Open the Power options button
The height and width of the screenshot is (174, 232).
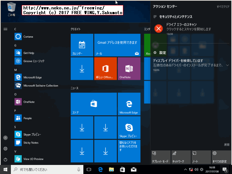5,159
